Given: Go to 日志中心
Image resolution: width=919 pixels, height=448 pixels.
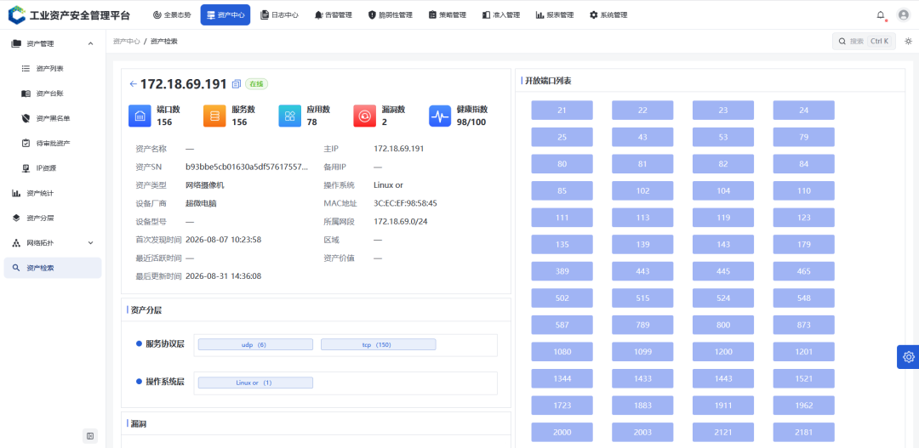Looking at the screenshot, I should (280, 15).
